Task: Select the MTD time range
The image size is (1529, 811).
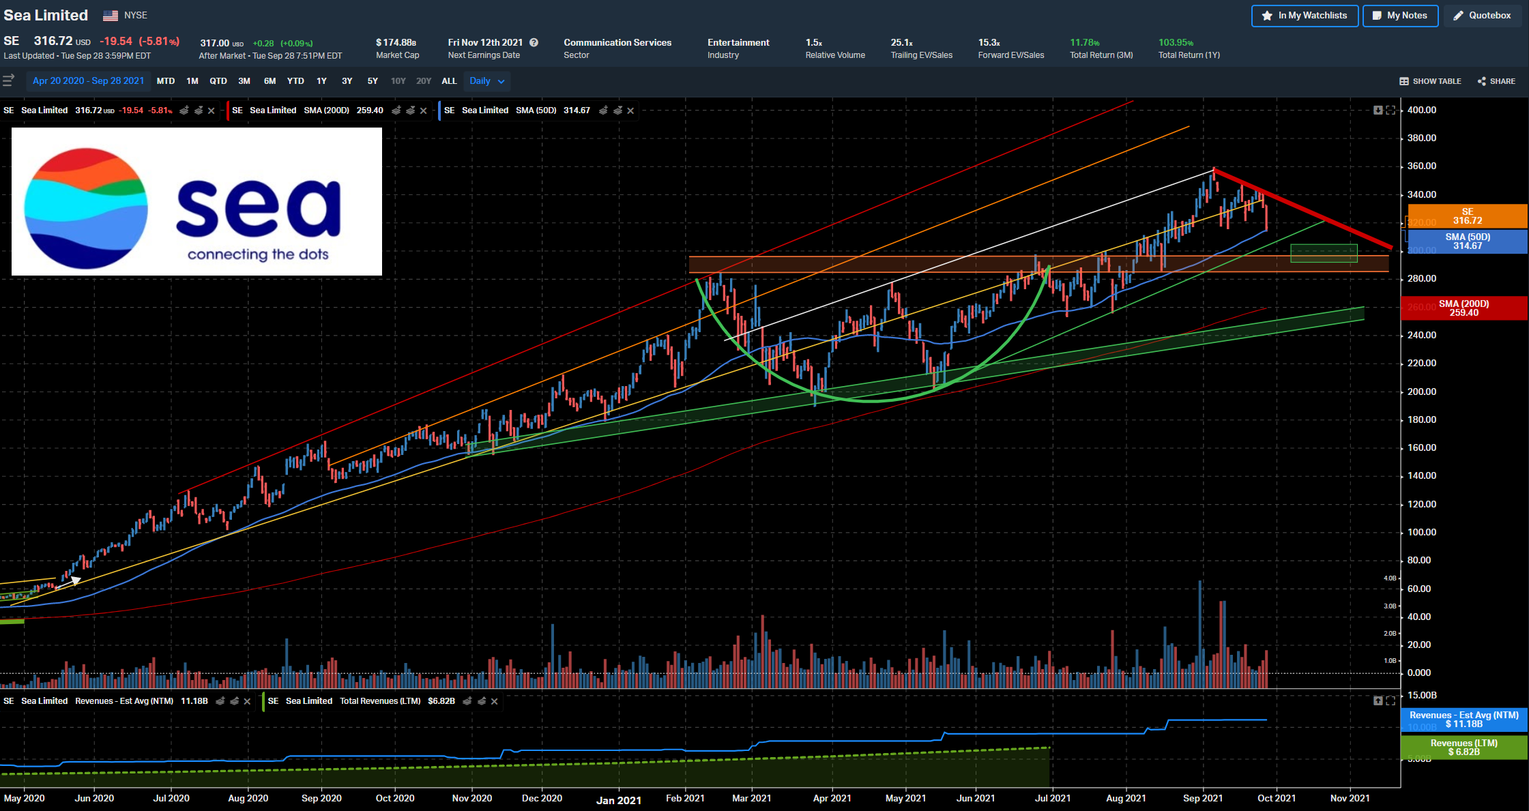Action: (166, 81)
